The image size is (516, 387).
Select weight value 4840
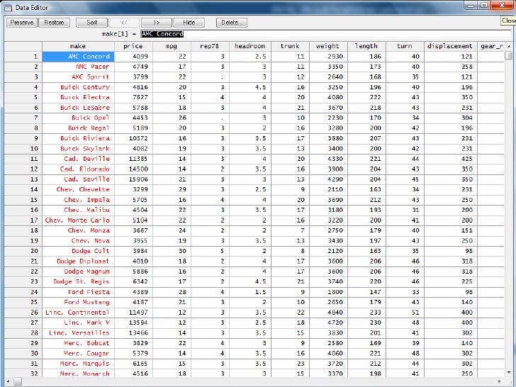click(x=328, y=313)
